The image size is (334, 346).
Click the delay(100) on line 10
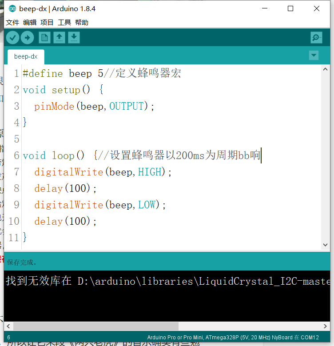point(65,221)
